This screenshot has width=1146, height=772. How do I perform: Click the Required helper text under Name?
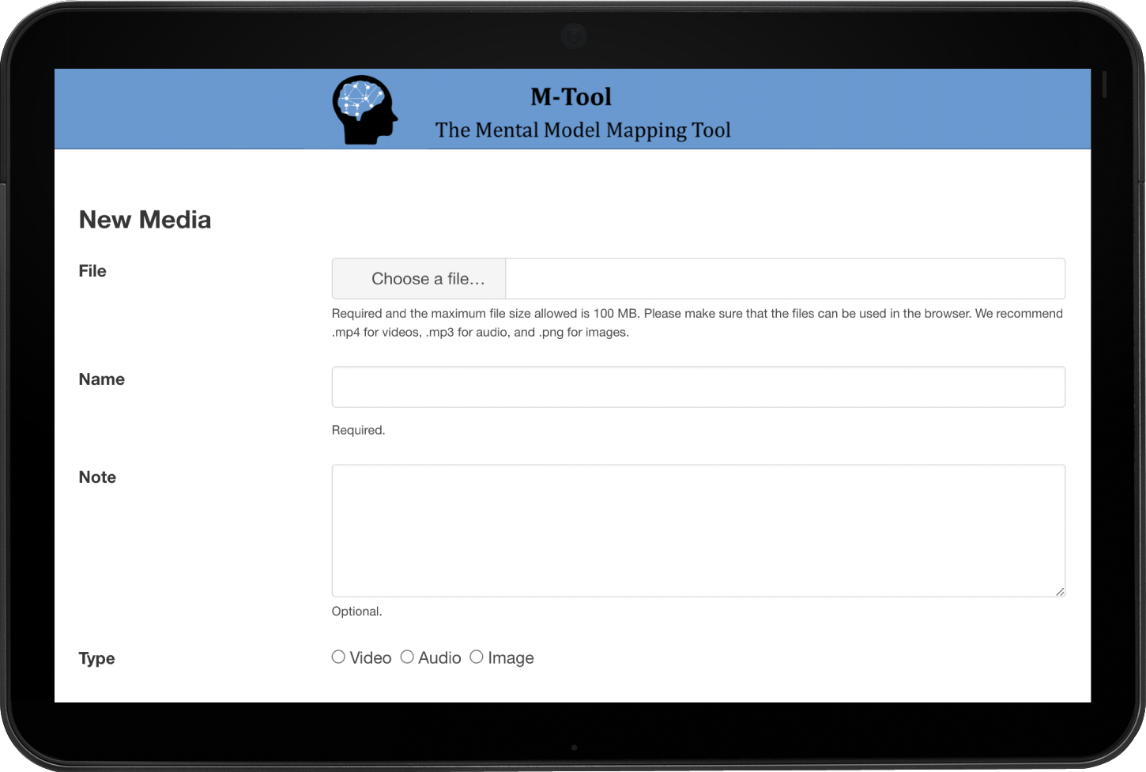[x=357, y=429]
